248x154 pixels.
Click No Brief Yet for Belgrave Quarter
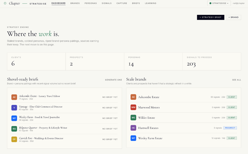(x=110, y=129)
